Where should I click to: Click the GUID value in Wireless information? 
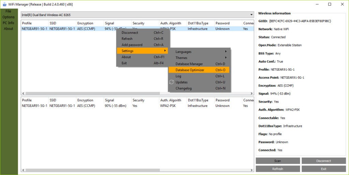point(300,21)
